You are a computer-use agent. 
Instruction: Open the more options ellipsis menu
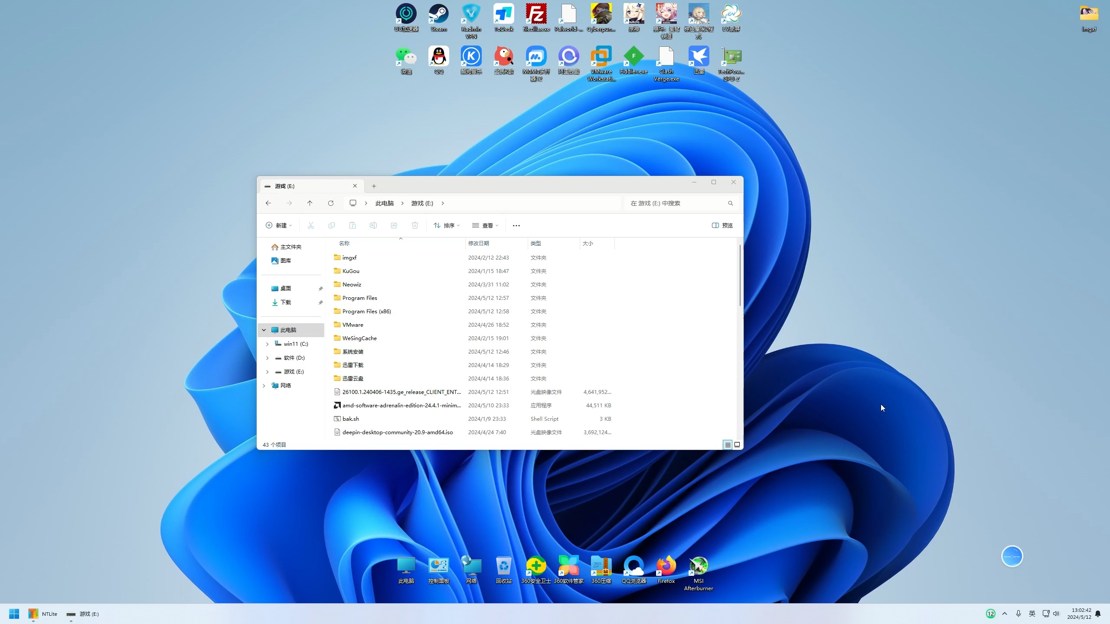click(516, 225)
